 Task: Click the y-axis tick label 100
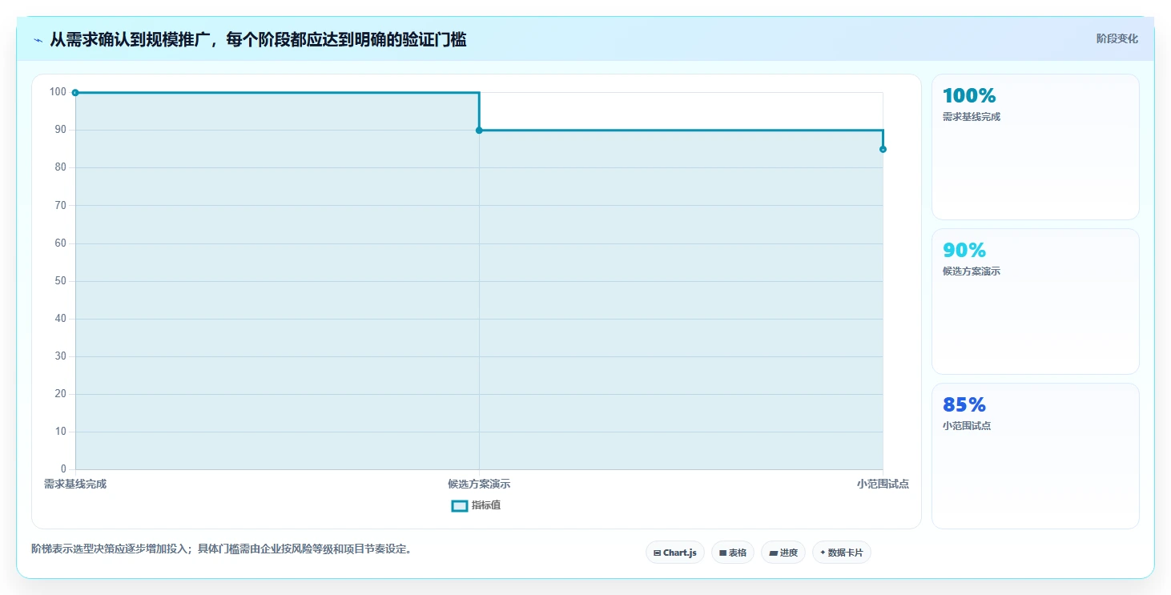click(x=58, y=92)
